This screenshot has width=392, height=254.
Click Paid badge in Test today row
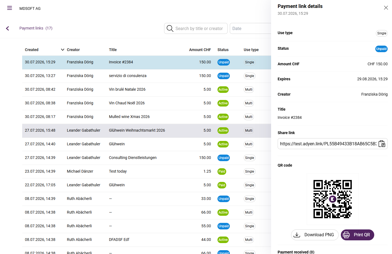click(x=222, y=172)
